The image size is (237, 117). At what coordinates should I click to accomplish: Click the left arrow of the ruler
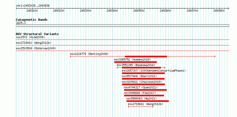17,8
